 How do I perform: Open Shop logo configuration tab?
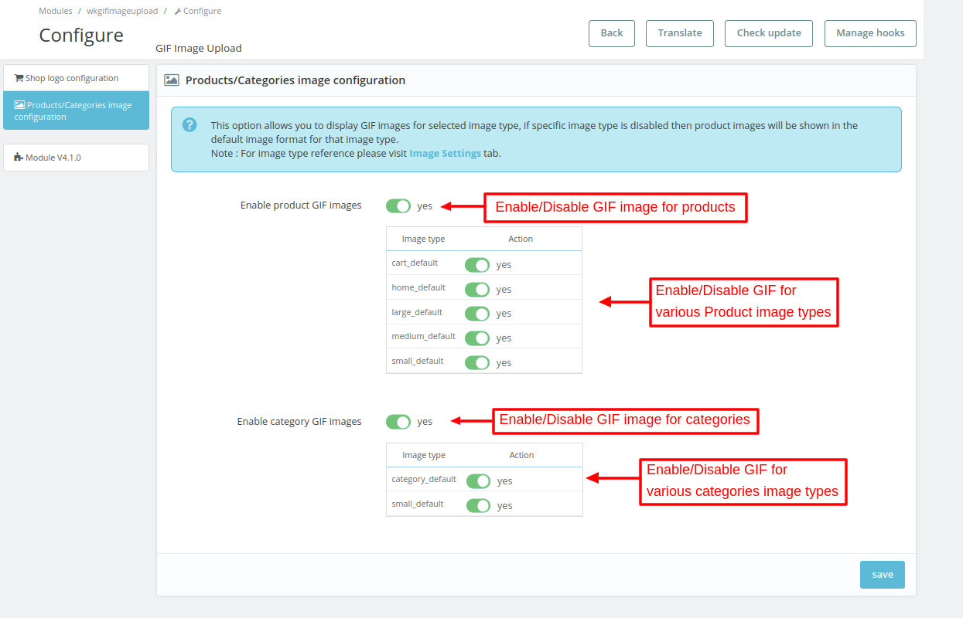(x=76, y=78)
